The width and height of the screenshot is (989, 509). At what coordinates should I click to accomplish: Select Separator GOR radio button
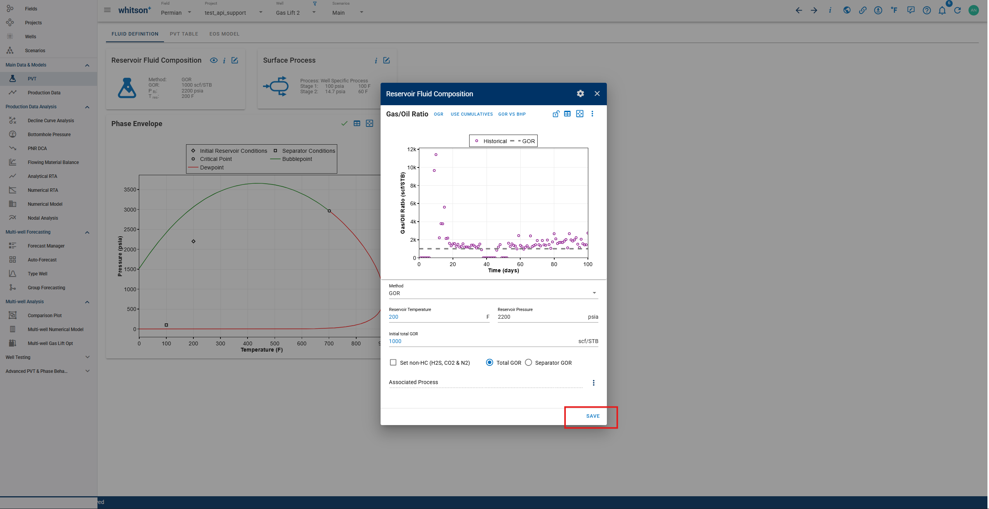[528, 362]
